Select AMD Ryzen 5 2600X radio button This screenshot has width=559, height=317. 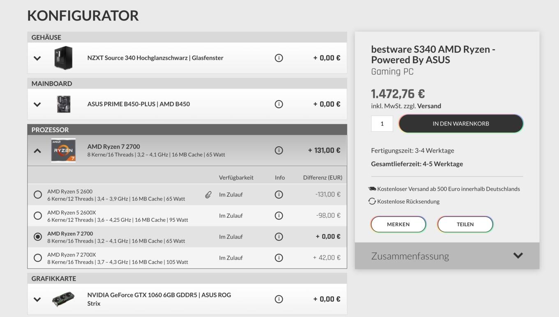tap(38, 216)
